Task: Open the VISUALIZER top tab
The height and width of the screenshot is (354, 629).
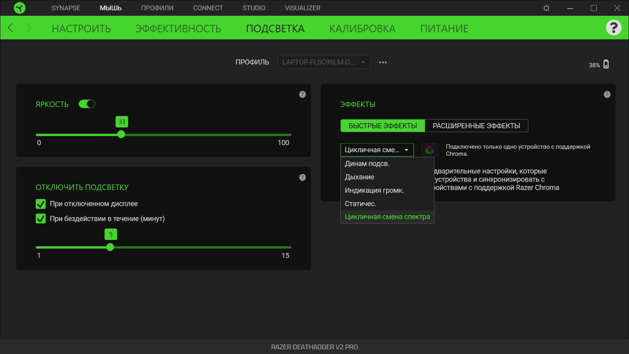Action: point(303,8)
